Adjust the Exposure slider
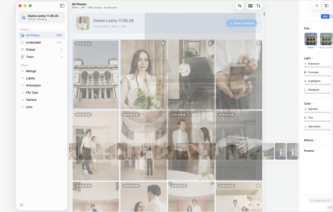The image size is (333, 212). (x=317, y=67)
